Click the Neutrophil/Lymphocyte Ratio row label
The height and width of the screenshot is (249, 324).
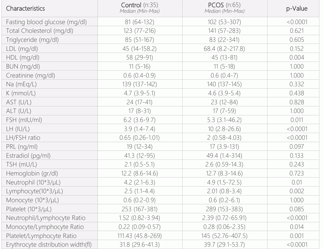[x=46, y=218]
